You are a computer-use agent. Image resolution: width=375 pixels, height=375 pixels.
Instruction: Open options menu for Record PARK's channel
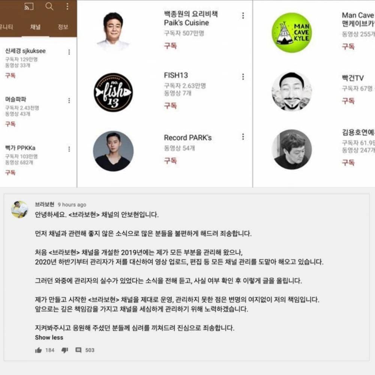243,137
